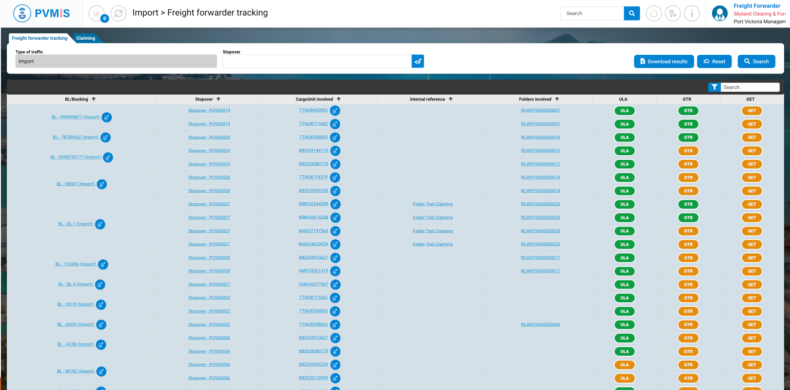Open details icon beside BL - 999999877
Screen dimensions: 790x390
click(106, 117)
